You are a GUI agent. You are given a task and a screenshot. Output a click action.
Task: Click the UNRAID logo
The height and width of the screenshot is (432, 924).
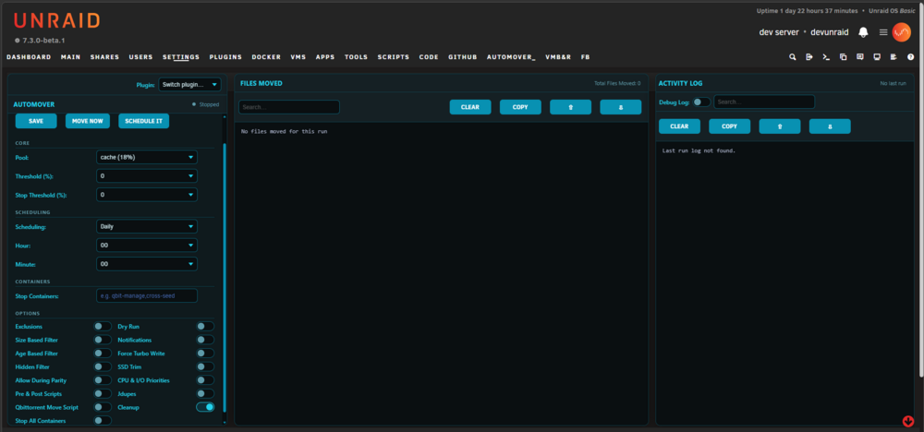[56, 21]
